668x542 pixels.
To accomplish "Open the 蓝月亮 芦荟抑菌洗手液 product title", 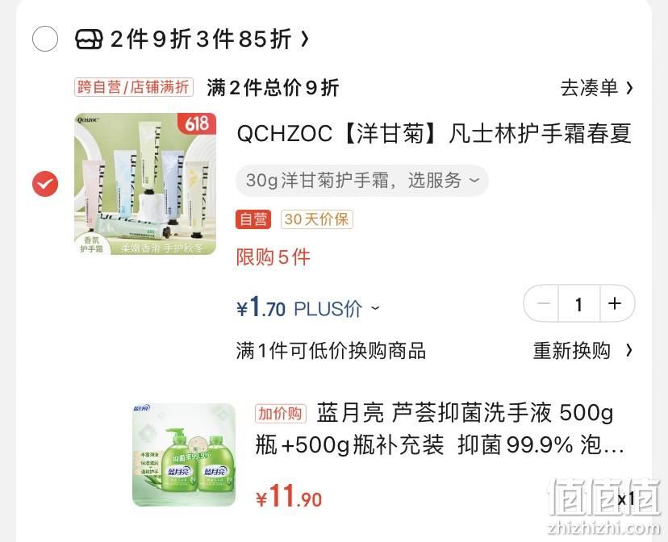I will click(x=440, y=429).
